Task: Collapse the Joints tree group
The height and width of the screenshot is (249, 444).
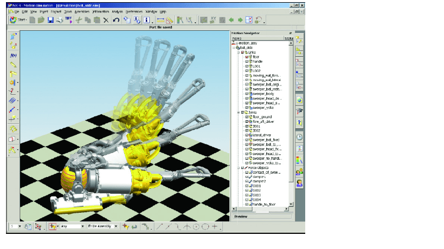Action: pyautogui.click(x=239, y=113)
